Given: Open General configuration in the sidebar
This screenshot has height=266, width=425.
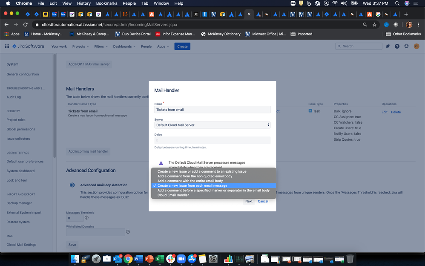Looking at the screenshot, I should coord(23,74).
